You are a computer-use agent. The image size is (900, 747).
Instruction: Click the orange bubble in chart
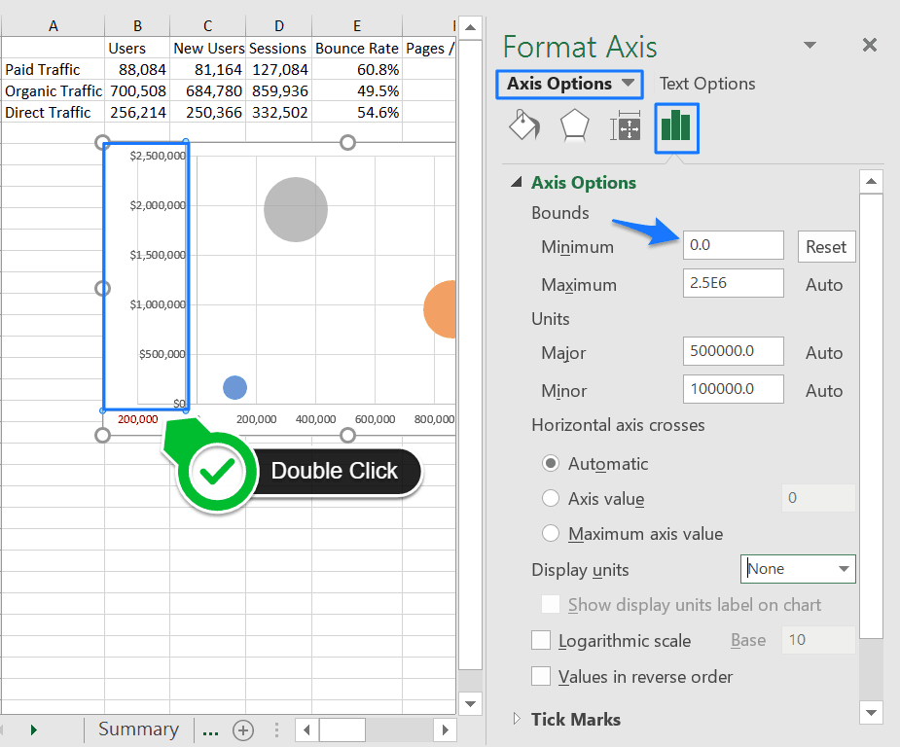coord(441,309)
